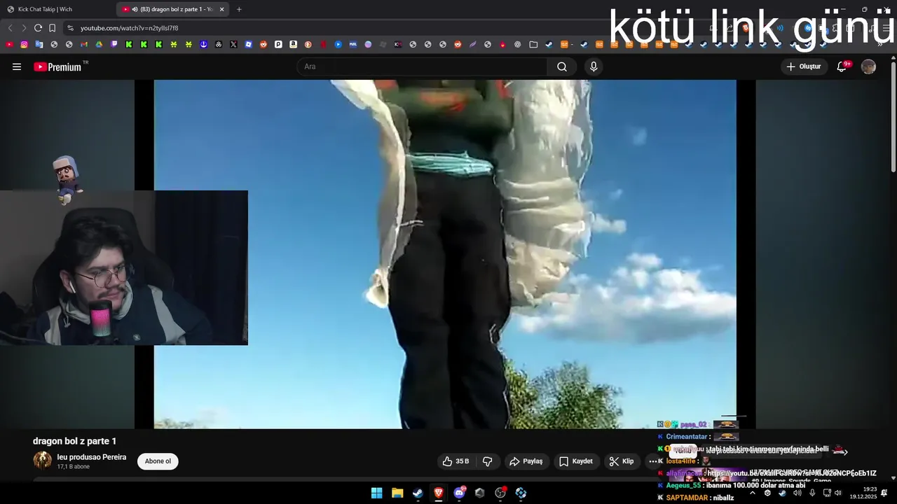The height and width of the screenshot is (504, 897).
Task: Start voice search with the microphone
Action: 594,66
